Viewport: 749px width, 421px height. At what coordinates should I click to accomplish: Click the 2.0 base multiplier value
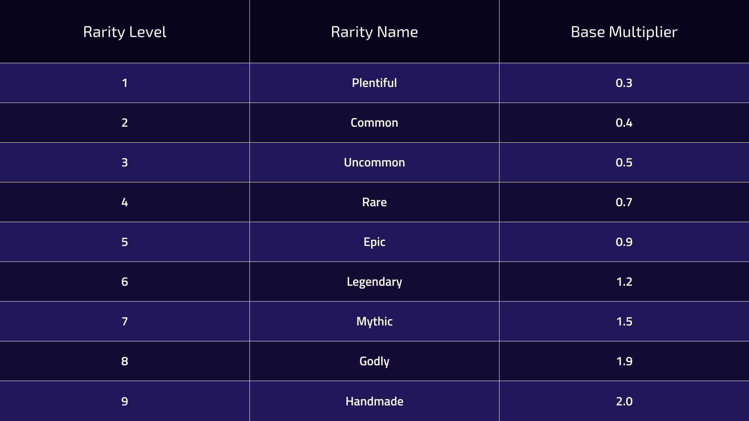tap(624, 401)
